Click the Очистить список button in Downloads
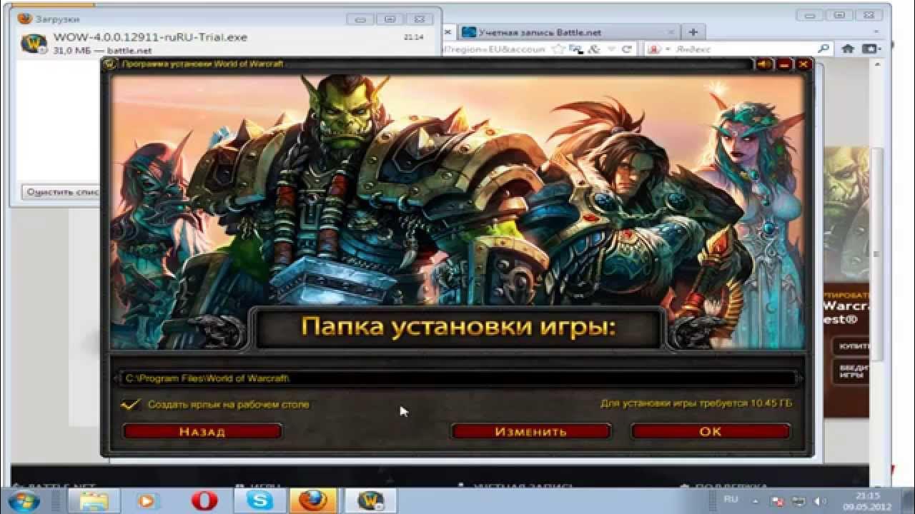Image resolution: width=915 pixels, height=514 pixels. (61, 192)
